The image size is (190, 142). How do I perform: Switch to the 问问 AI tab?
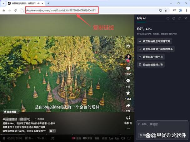141,18
